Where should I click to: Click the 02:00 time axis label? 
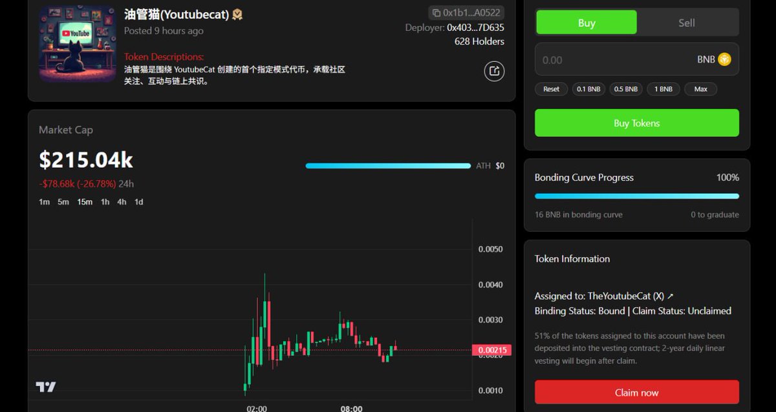257,408
